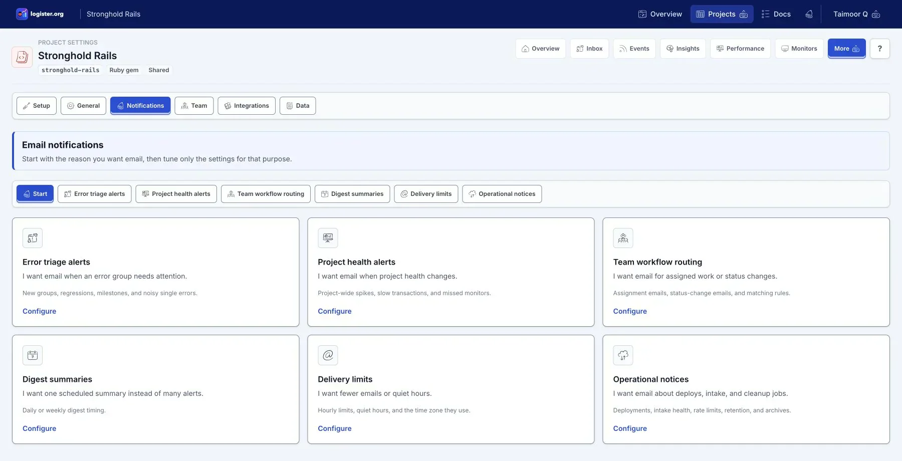Click the question mark help button
Image resolution: width=902 pixels, height=461 pixels.
(x=879, y=49)
